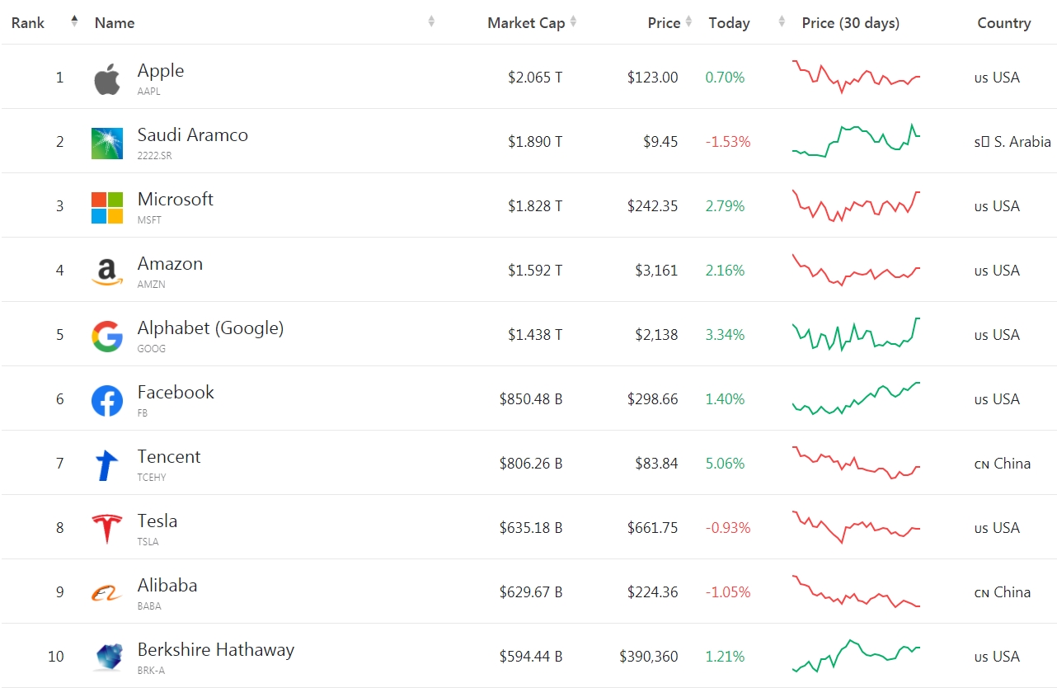1057x688 pixels.
Task: Click the Amazon logo icon
Action: (x=107, y=271)
